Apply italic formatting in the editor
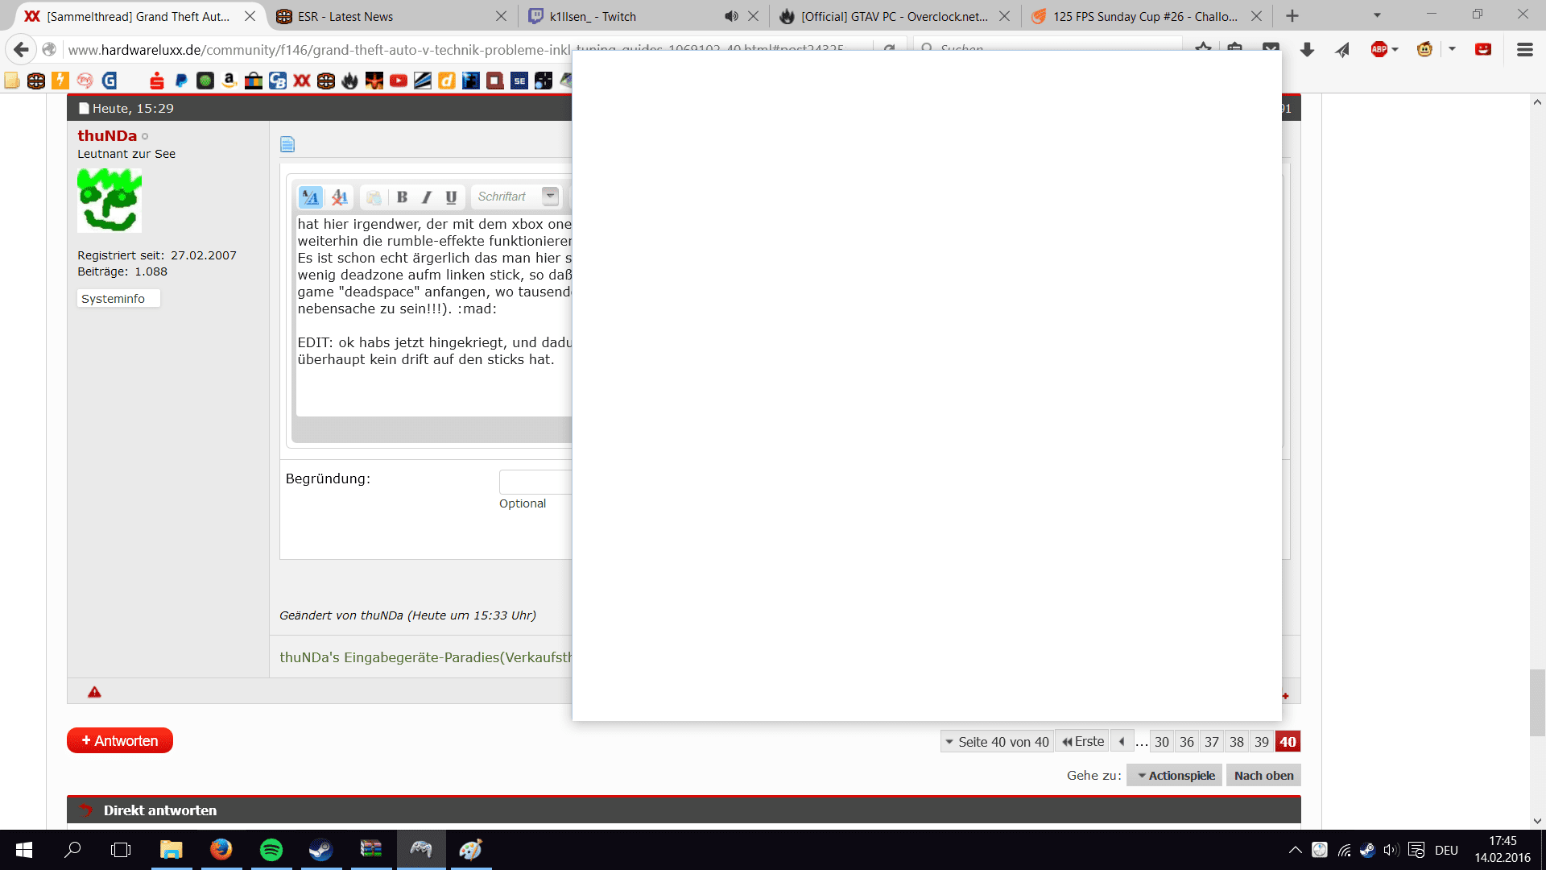 [x=427, y=197]
